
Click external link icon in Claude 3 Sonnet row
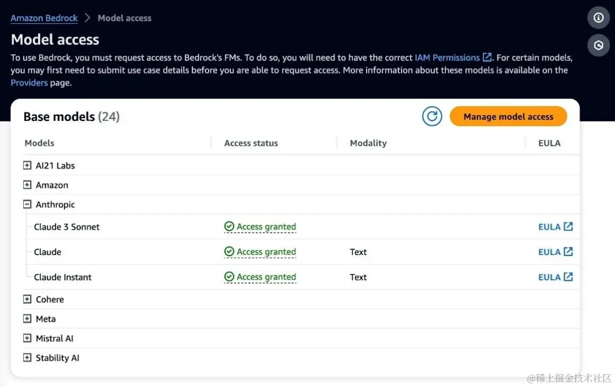tap(568, 226)
